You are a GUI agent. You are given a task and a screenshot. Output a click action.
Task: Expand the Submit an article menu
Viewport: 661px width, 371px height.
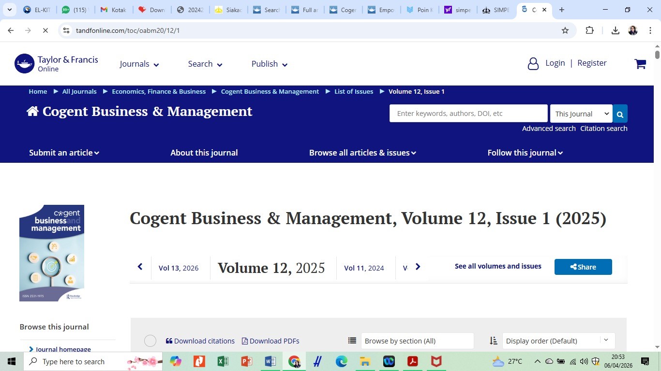tap(64, 153)
